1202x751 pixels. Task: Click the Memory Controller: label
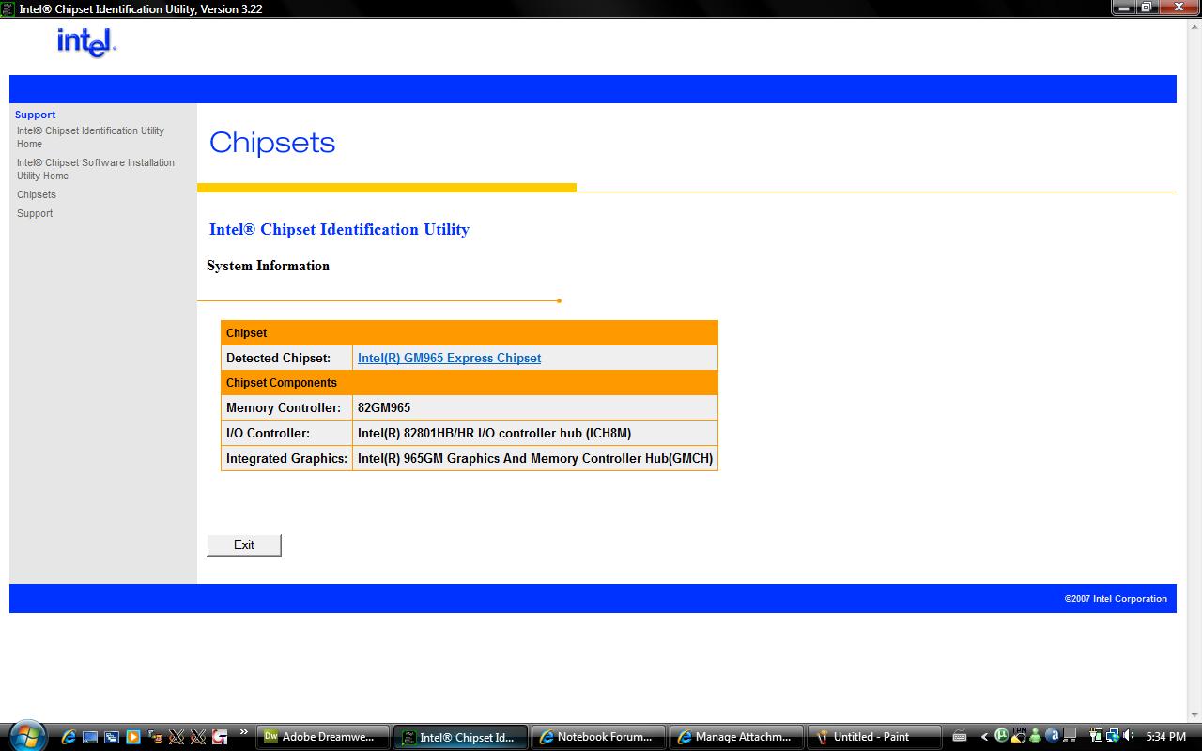point(284,407)
